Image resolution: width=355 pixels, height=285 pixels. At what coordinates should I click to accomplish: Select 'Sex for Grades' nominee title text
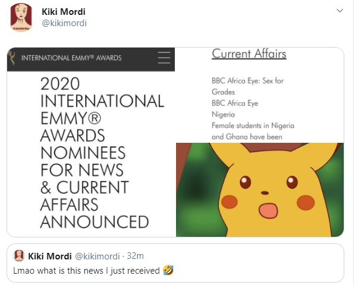point(248,86)
